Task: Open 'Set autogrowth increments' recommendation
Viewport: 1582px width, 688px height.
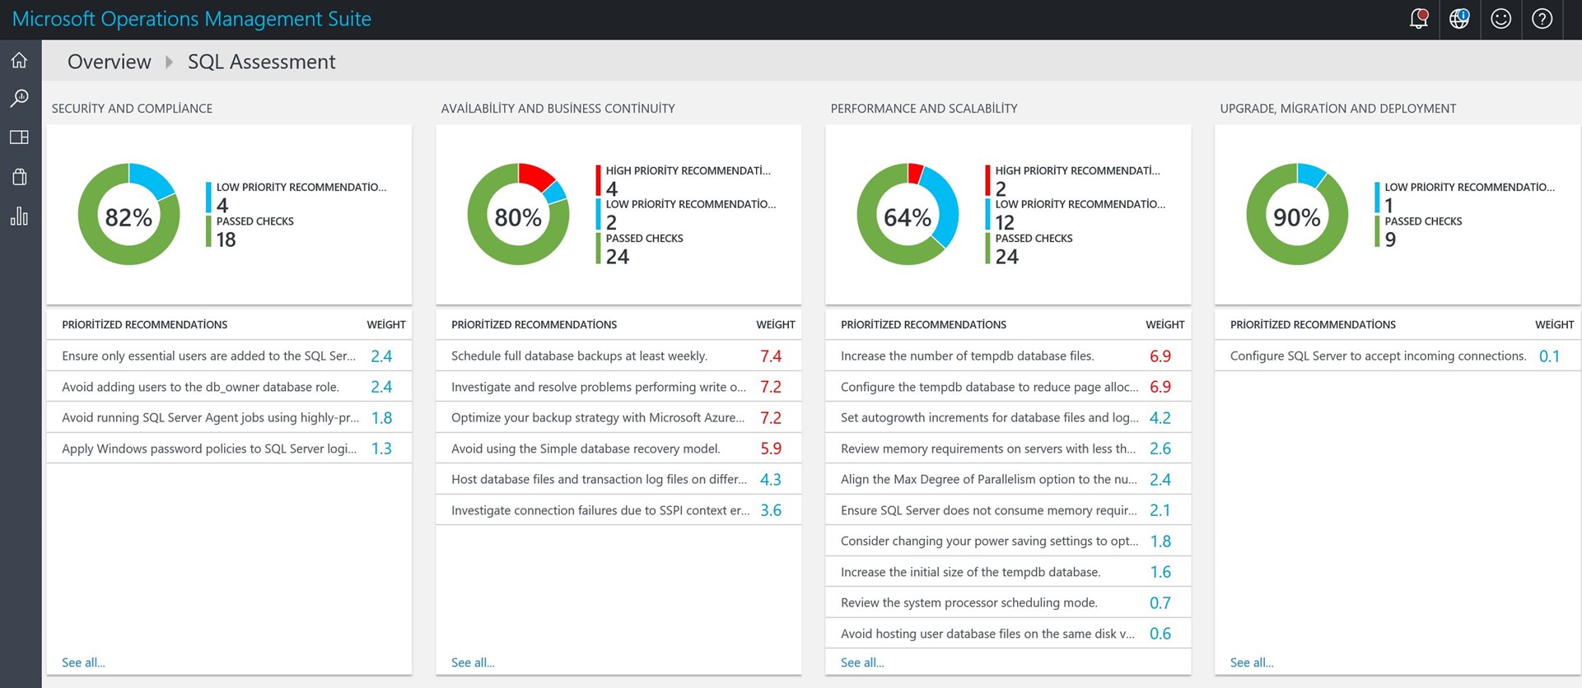Action: coord(1008,417)
